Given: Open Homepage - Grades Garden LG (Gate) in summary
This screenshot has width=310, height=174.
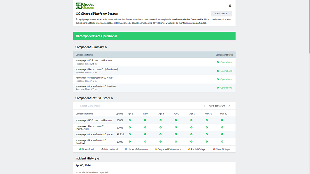Looking at the screenshot, I should click(x=94, y=78).
